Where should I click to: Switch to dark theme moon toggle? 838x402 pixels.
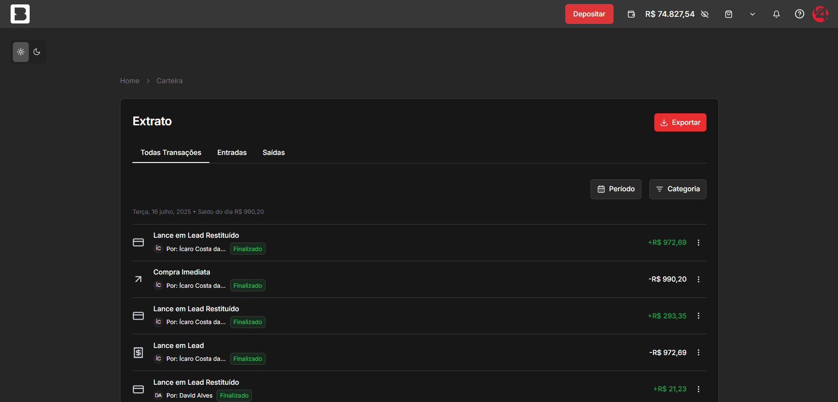click(x=37, y=52)
